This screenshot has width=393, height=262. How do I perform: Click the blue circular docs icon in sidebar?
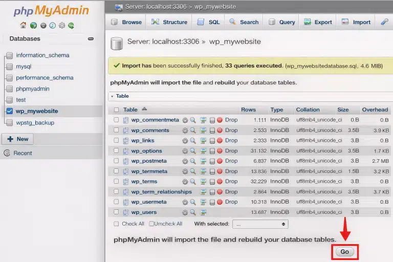coord(52,25)
